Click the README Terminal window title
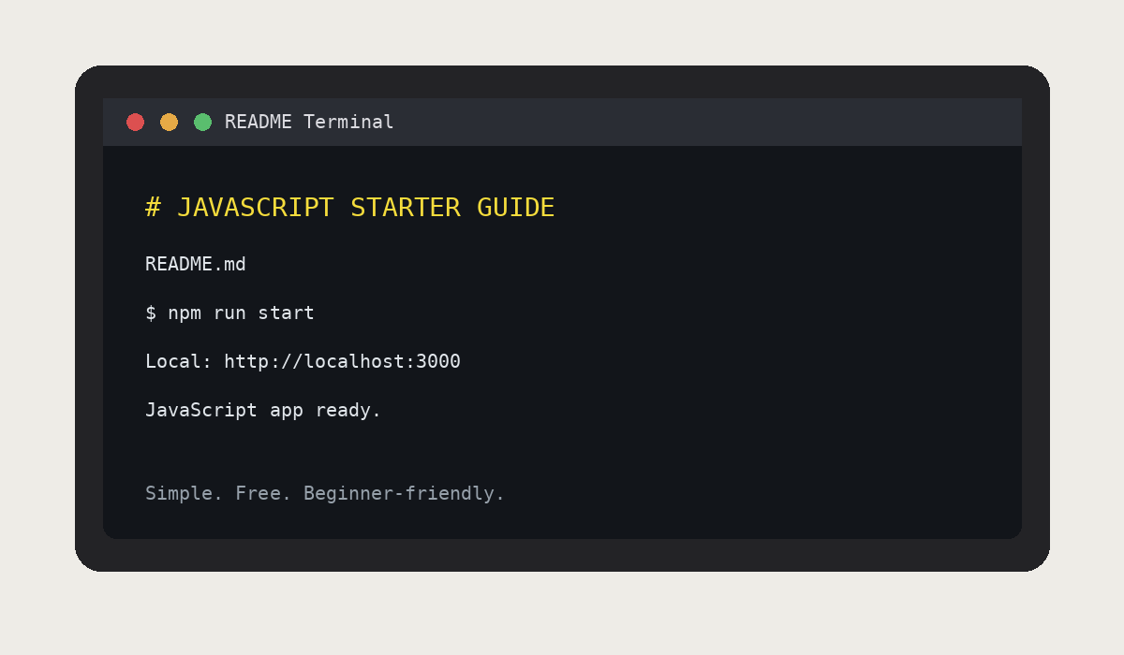Screen dimensions: 1124x655 coord(309,122)
